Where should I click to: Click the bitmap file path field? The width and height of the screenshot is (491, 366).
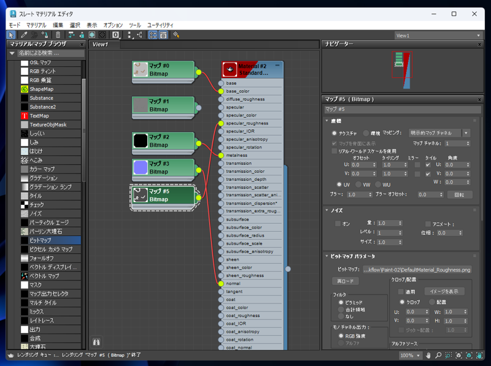coord(416,269)
